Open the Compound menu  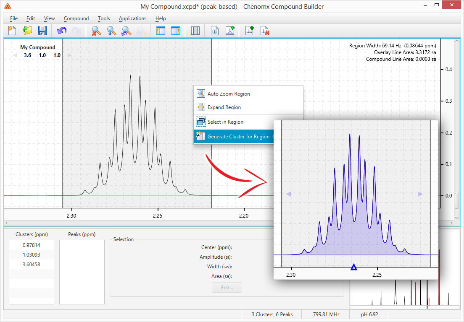tap(76, 18)
